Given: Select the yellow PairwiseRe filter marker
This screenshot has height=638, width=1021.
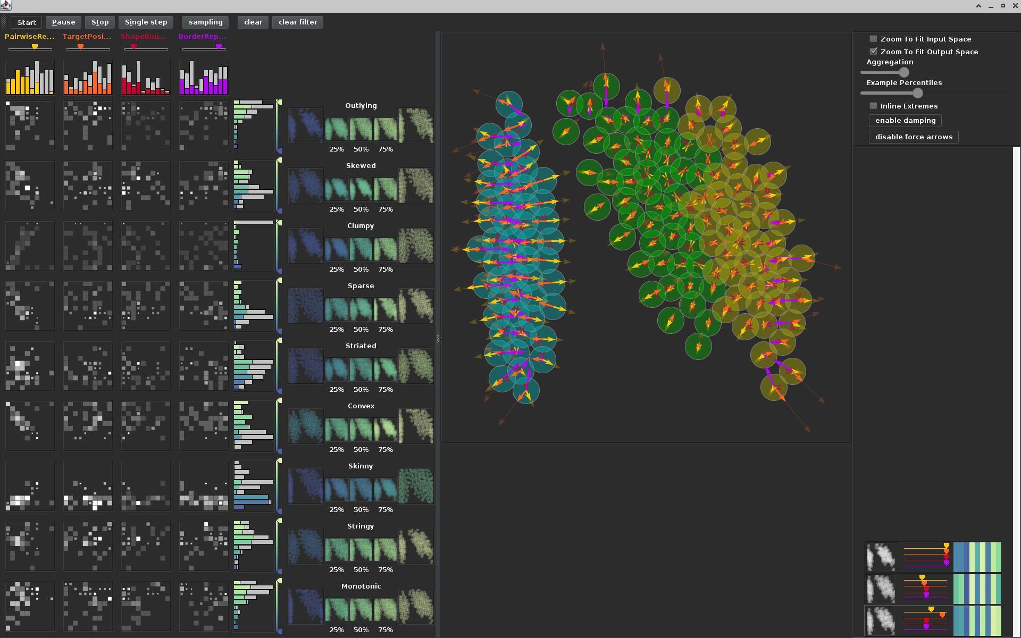Looking at the screenshot, I should coord(34,47).
